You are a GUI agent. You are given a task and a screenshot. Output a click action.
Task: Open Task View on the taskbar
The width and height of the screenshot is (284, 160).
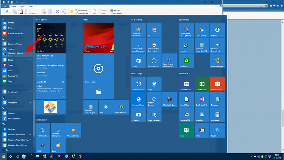click(x=17, y=156)
